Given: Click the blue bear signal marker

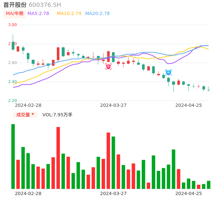Looking at the screenshot, I should pos(168,72).
